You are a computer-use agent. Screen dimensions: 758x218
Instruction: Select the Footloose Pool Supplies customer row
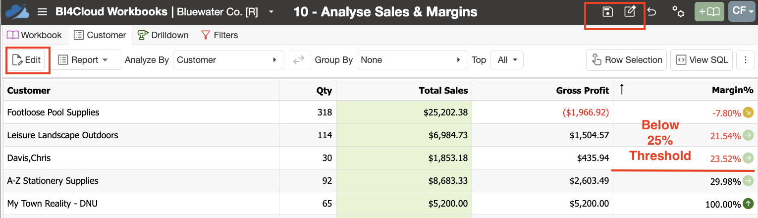379,112
